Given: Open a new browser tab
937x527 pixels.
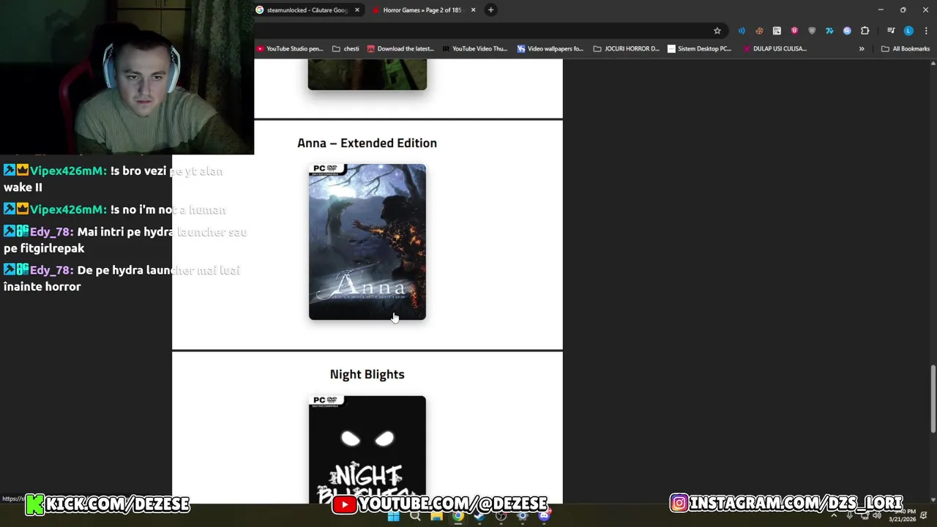Looking at the screenshot, I should point(490,10).
